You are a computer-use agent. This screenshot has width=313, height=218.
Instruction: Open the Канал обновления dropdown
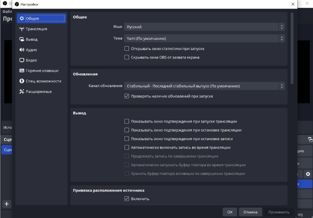pos(204,86)
